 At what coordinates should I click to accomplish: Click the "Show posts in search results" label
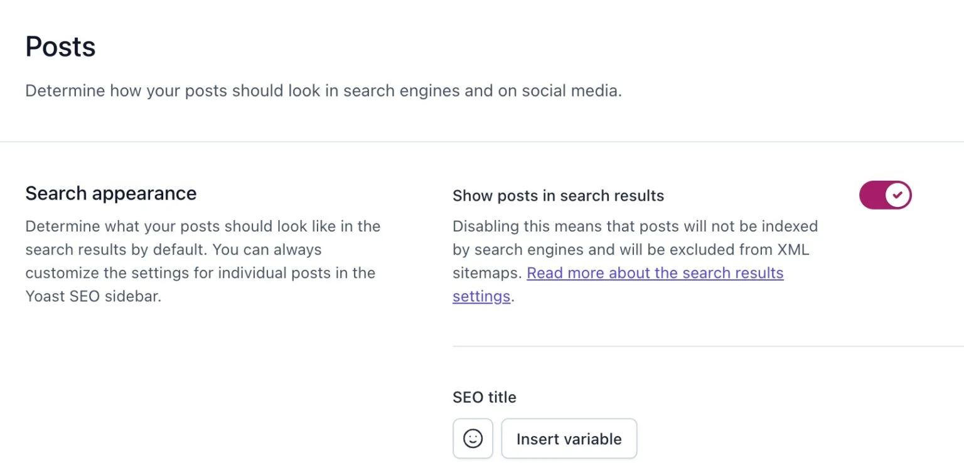(558, 196)
